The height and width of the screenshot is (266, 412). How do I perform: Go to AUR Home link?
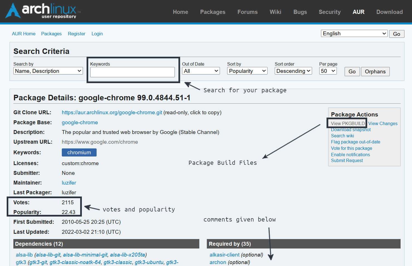tap(24, 34)
